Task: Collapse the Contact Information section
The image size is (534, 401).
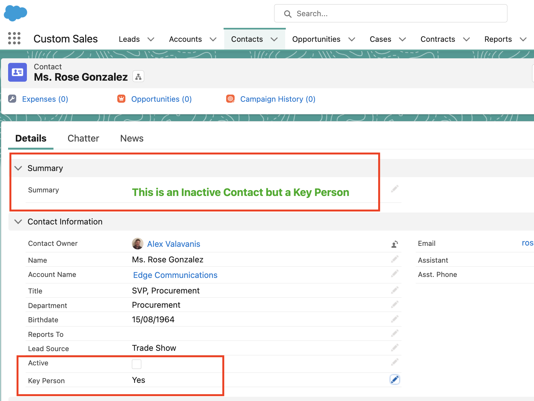Action: pos(18,222)
